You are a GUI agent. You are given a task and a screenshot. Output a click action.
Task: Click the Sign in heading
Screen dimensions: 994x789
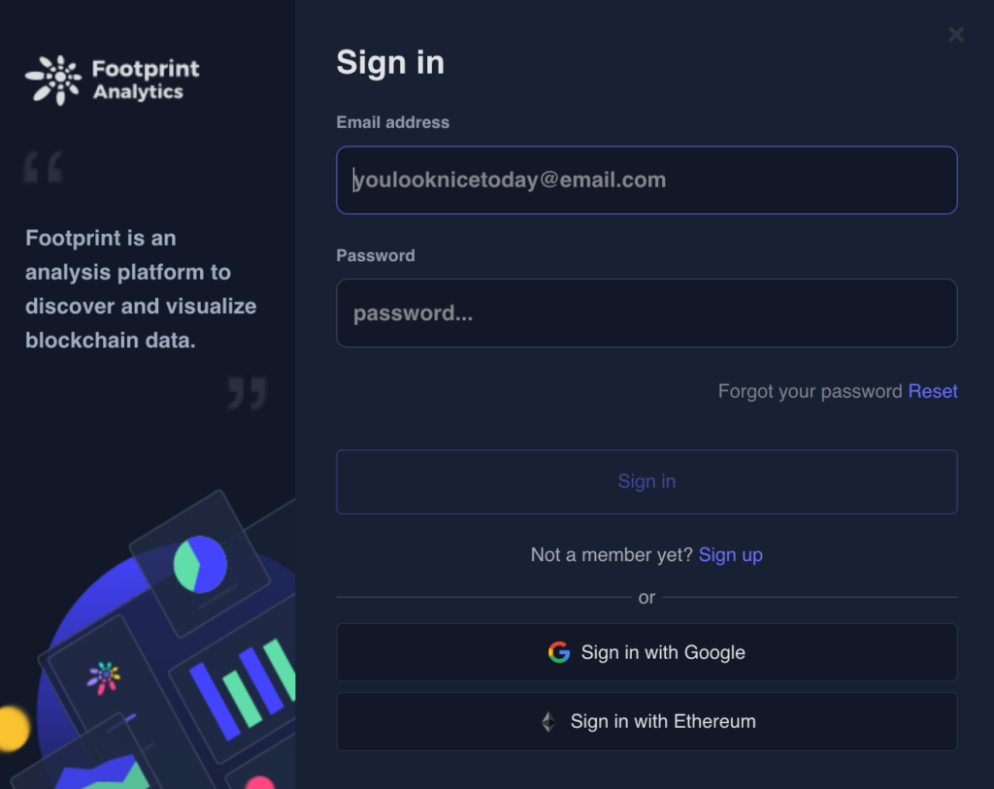(x=390, y=63)
